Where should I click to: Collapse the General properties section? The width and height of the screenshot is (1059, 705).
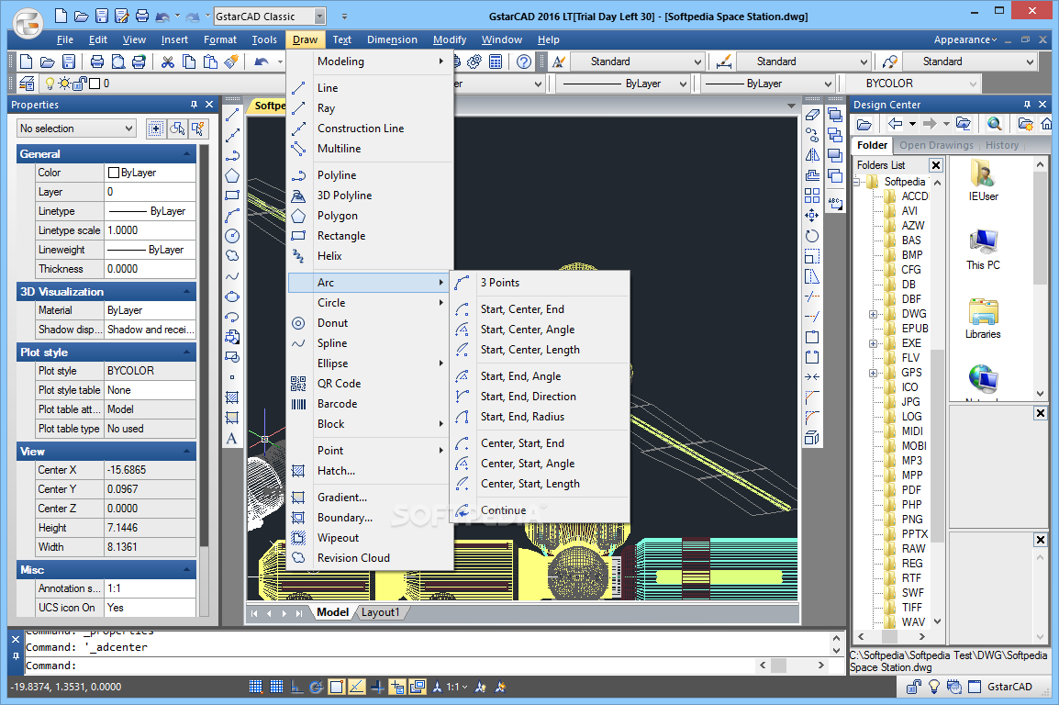187,154
